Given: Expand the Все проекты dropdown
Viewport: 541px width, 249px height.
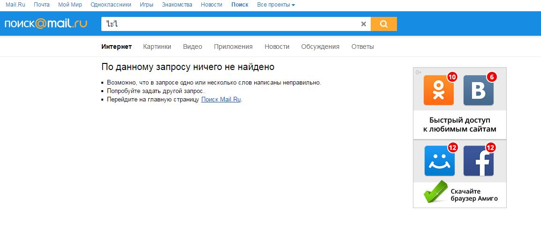Looking at the screenshot, I should point(276,5).
